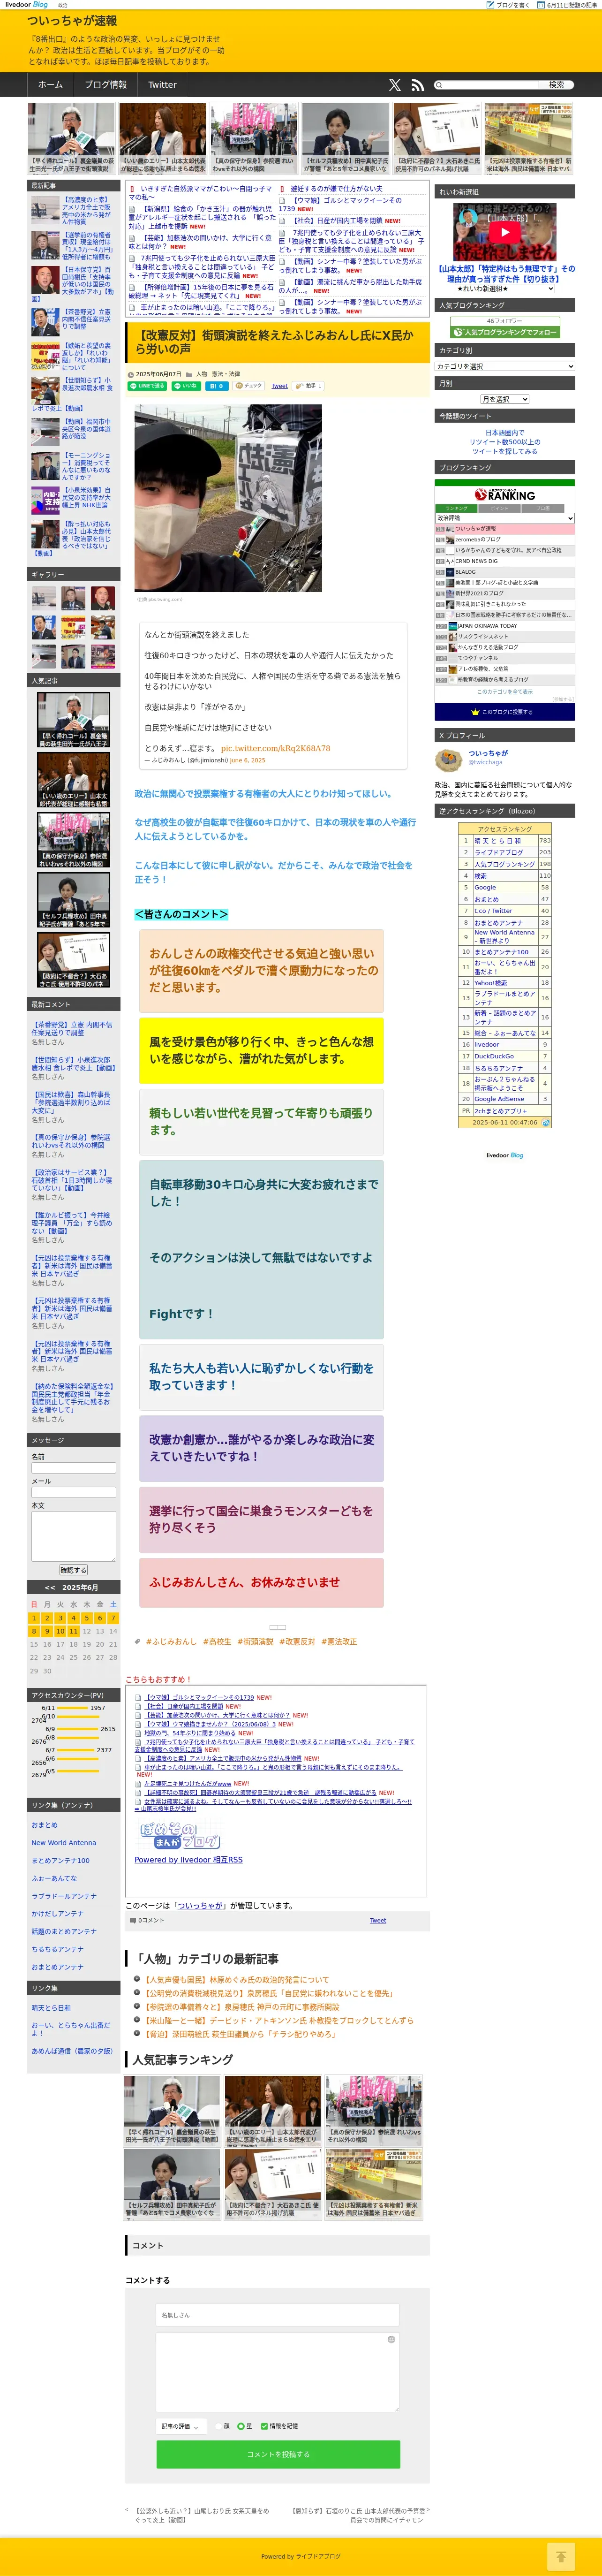Click the コメントを投稿する green submit button

(x=278, y=2454)
